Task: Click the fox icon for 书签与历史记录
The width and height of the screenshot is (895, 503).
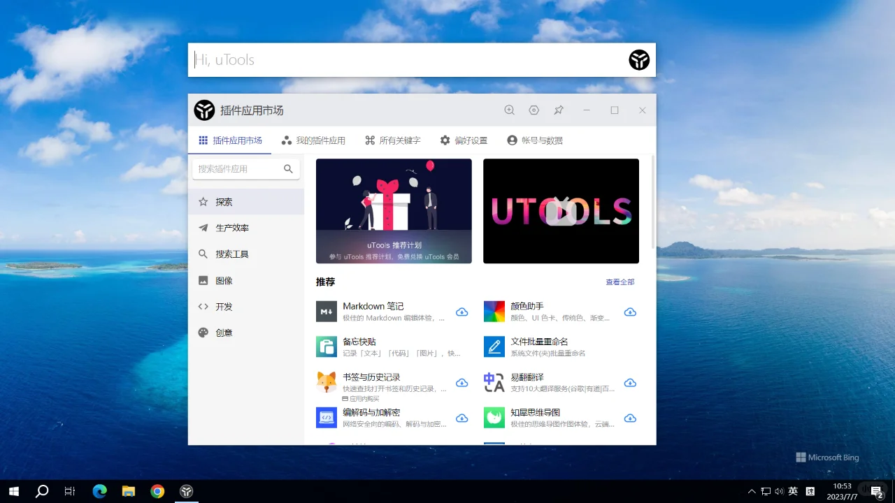Action: [x=327, y=382]
